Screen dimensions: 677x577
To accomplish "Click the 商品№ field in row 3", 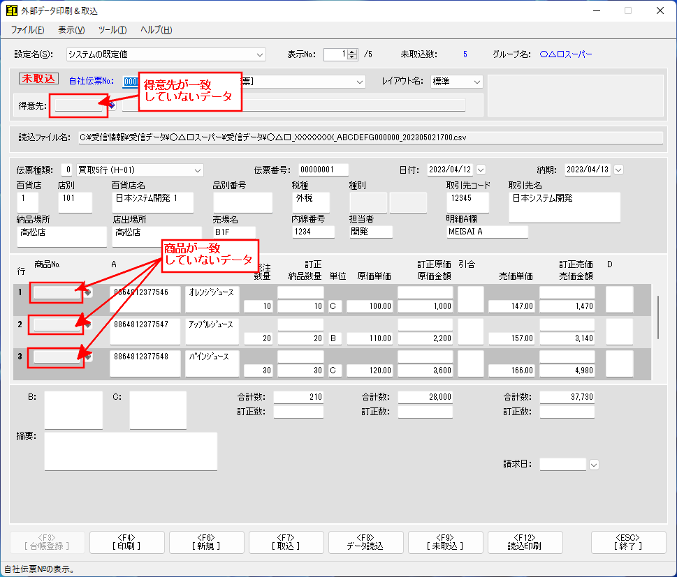I will pos(57,357).
